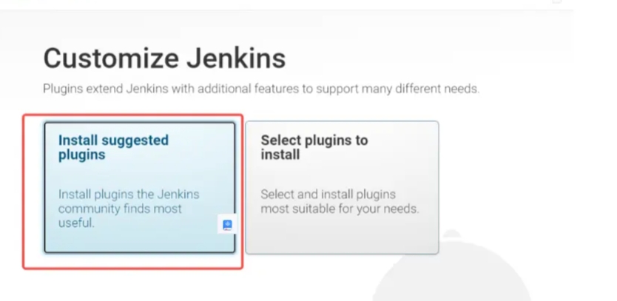
Task: Click empty lower area of the gray card
Action: click(342, 235)
